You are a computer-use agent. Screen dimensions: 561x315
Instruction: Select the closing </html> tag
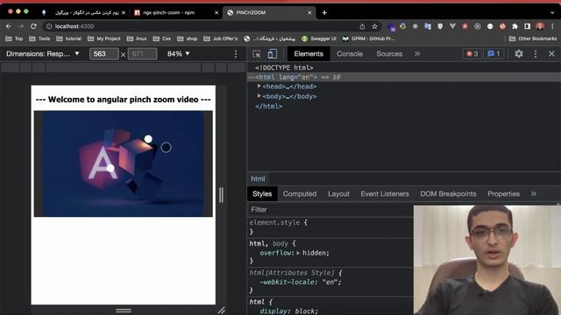[x=269, y=106]
